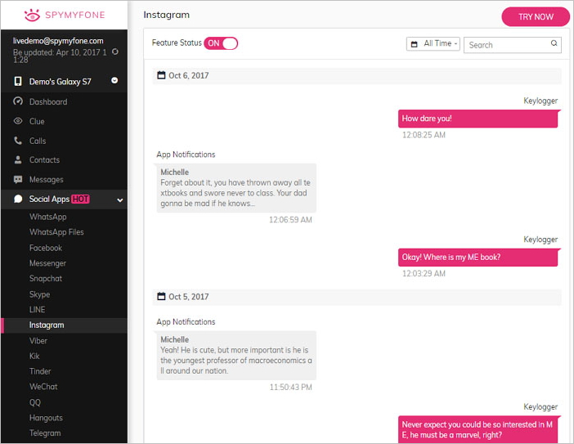This screenshot has width=574, height=444.
Task: Click the Clue eye icon
Action: (x=18, y=121)
